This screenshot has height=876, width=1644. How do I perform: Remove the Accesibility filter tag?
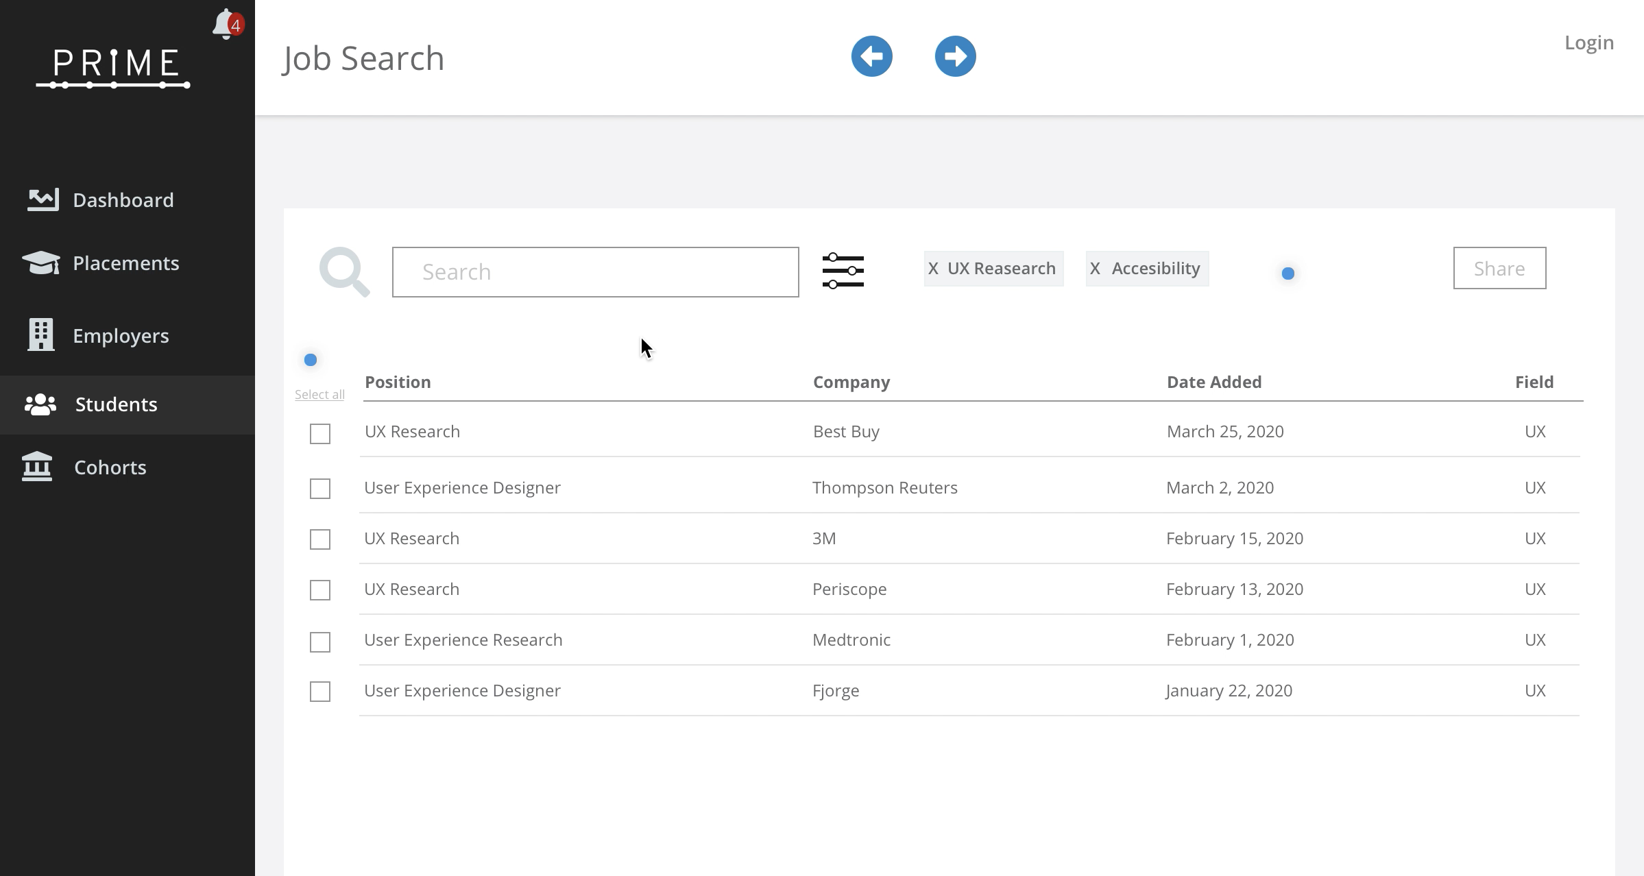[1095, 269]
